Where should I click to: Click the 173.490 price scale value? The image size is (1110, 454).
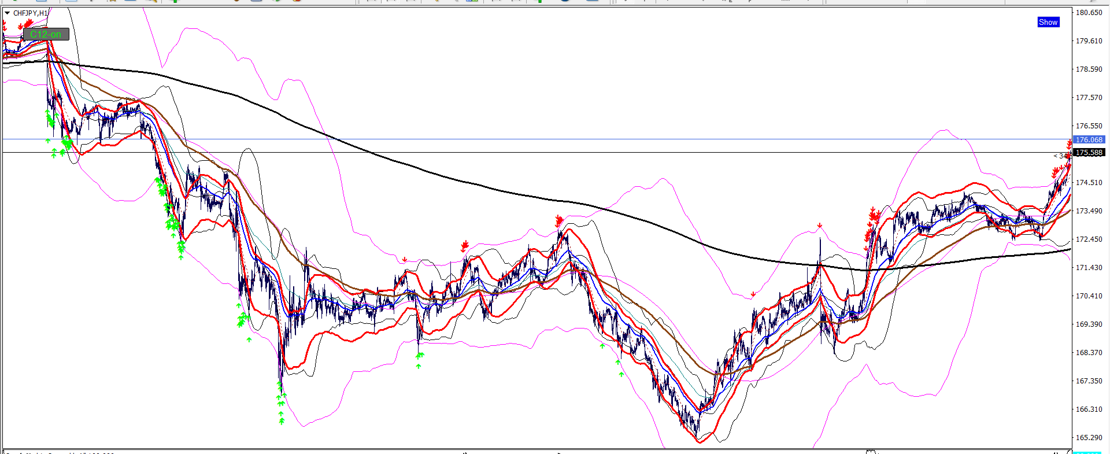[x=1089, y=211]
